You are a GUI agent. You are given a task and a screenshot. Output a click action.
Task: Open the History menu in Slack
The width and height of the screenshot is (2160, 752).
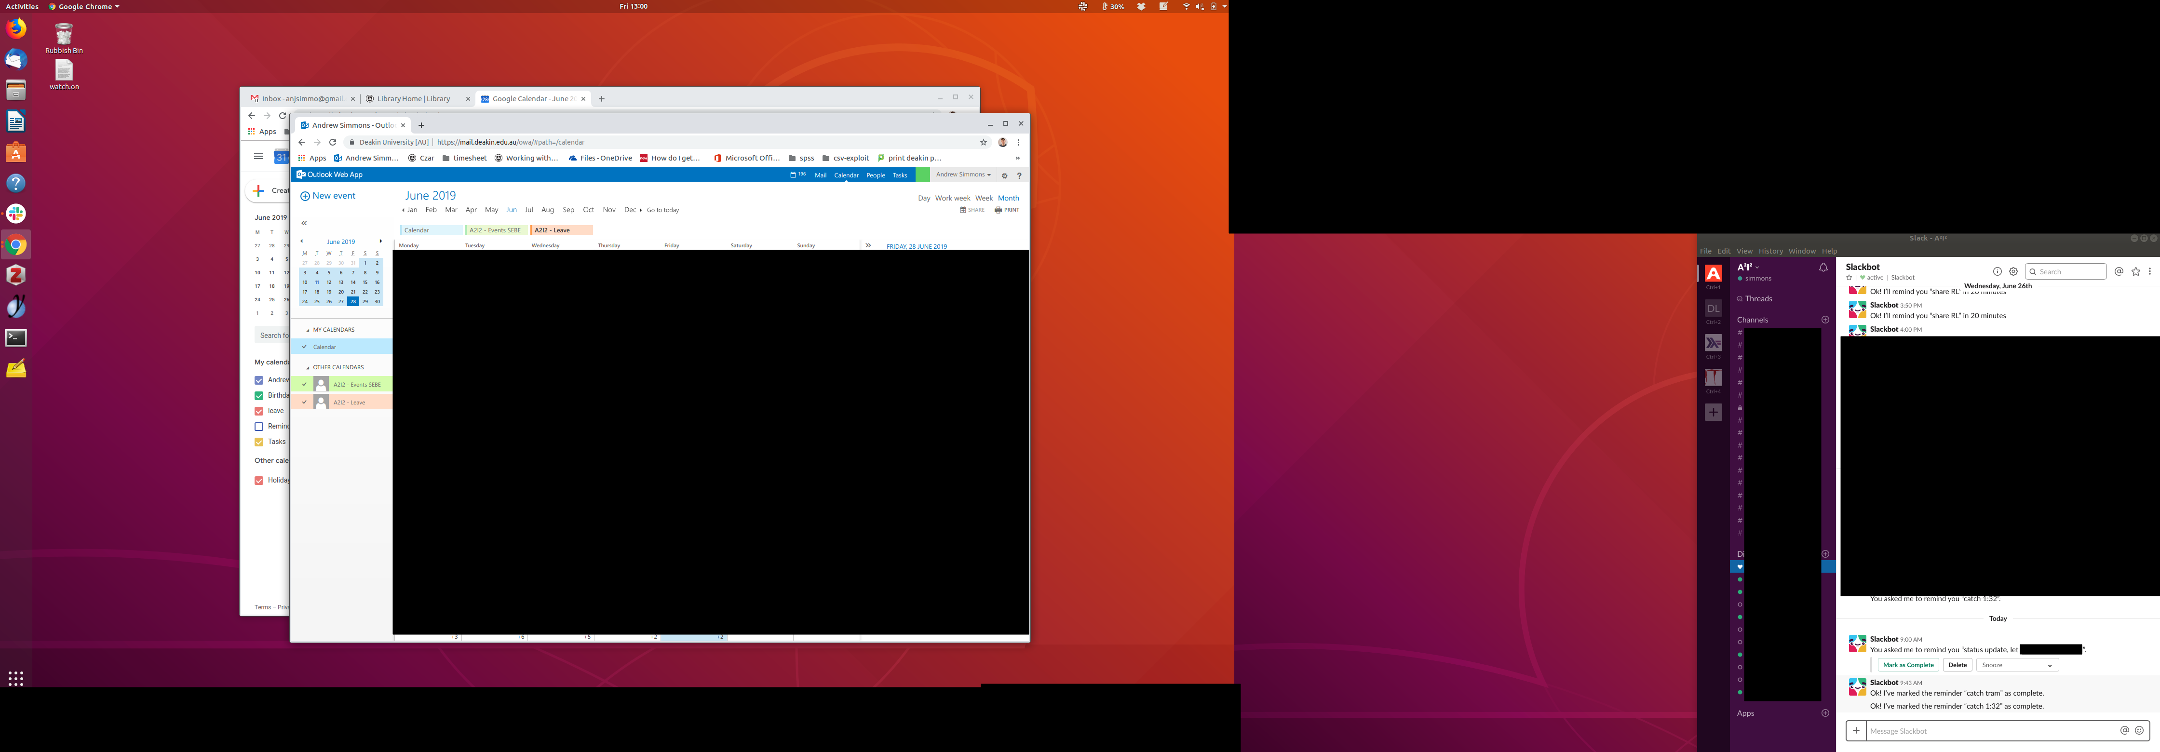(x=1770, y=252)
